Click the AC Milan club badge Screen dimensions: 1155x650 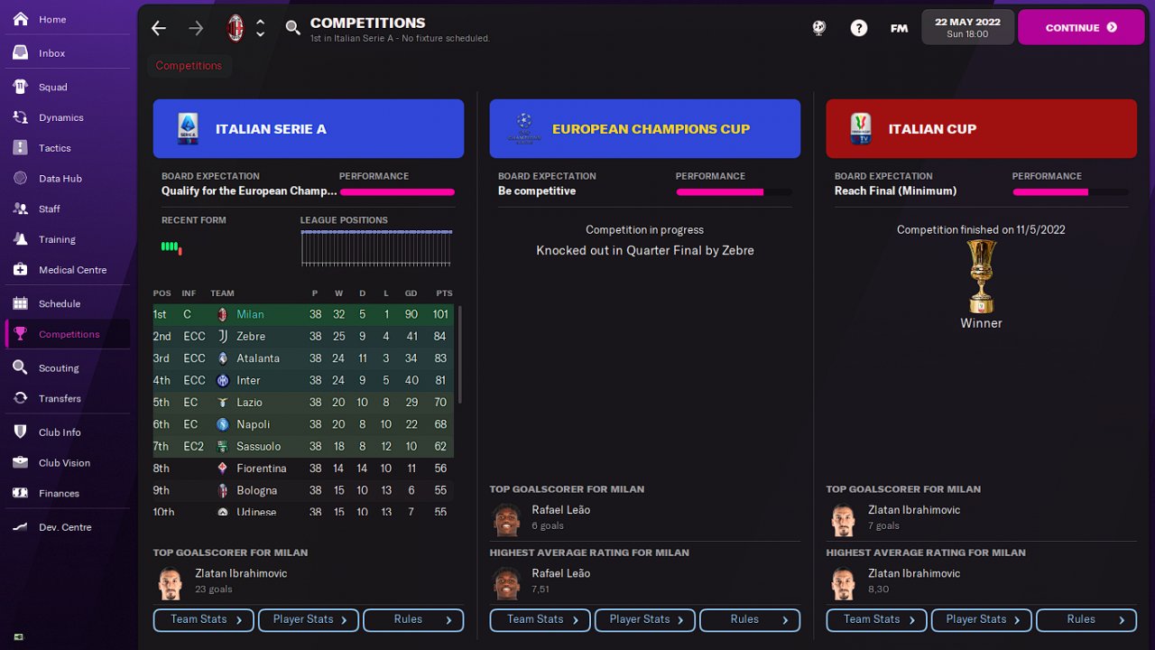(236, 28)
